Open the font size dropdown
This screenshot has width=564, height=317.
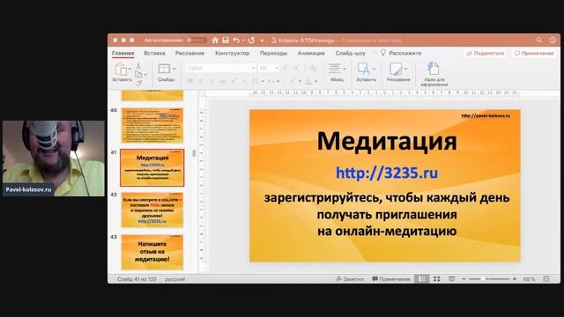(x=277, y=68)
